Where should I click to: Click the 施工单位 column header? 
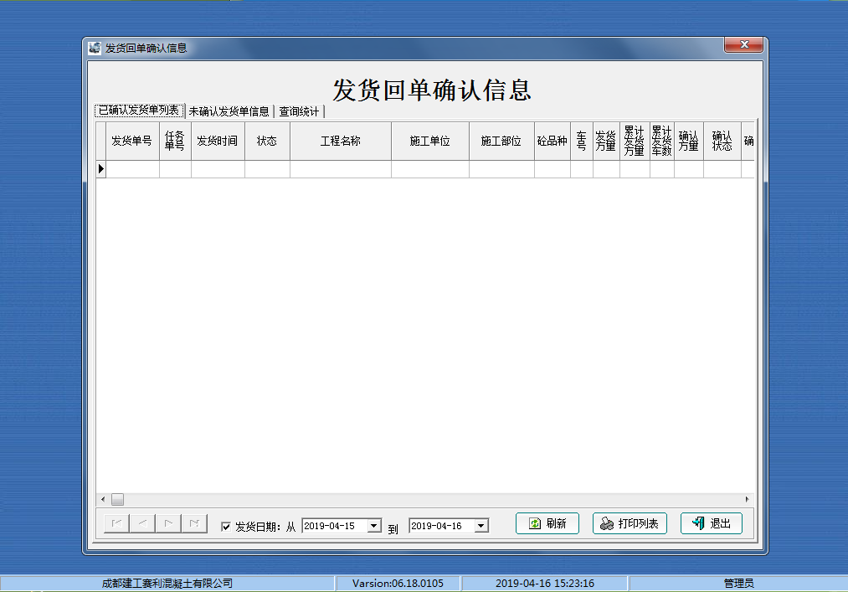pos(430,142)
